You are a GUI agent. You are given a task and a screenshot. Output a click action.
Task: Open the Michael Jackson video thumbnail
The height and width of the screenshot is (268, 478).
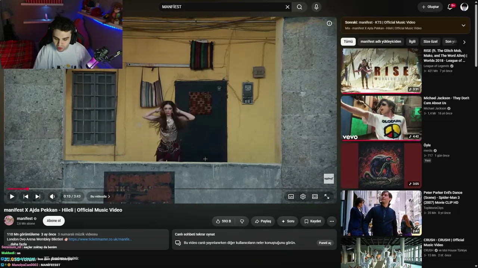(x=381, y=118)
